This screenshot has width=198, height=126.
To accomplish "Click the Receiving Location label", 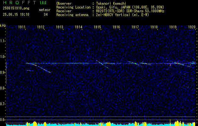I will tap(73, 7).
